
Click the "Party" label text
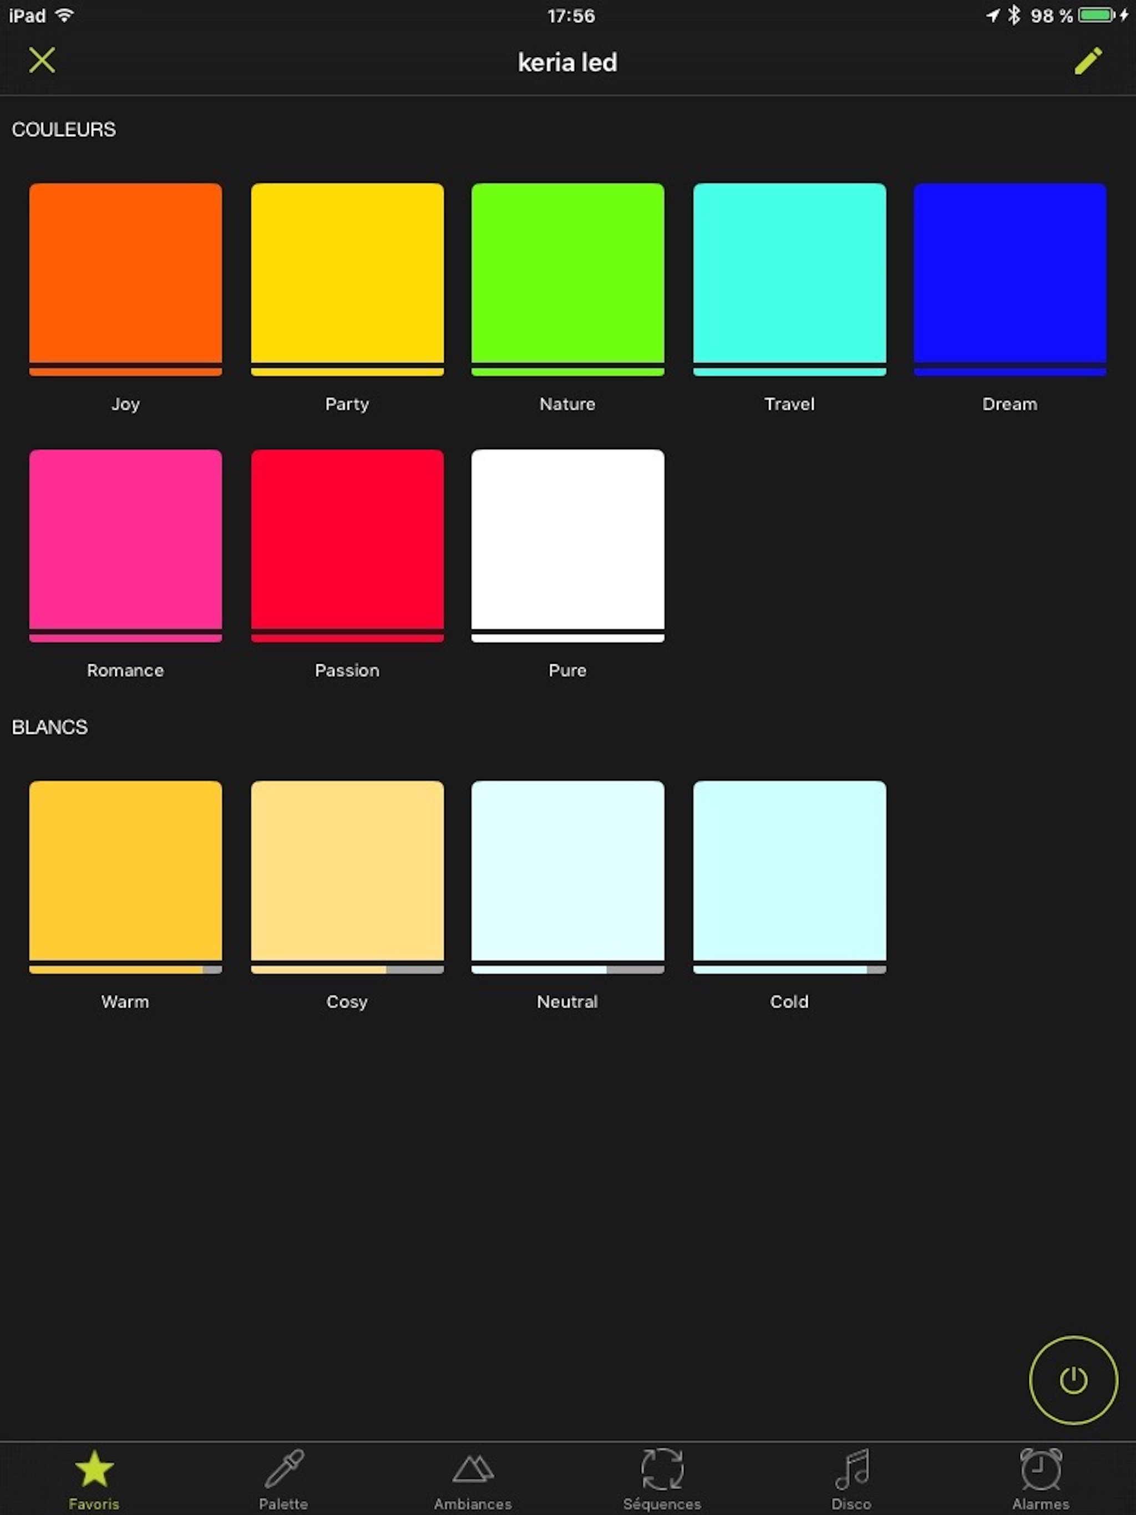[x=347, y=404]
